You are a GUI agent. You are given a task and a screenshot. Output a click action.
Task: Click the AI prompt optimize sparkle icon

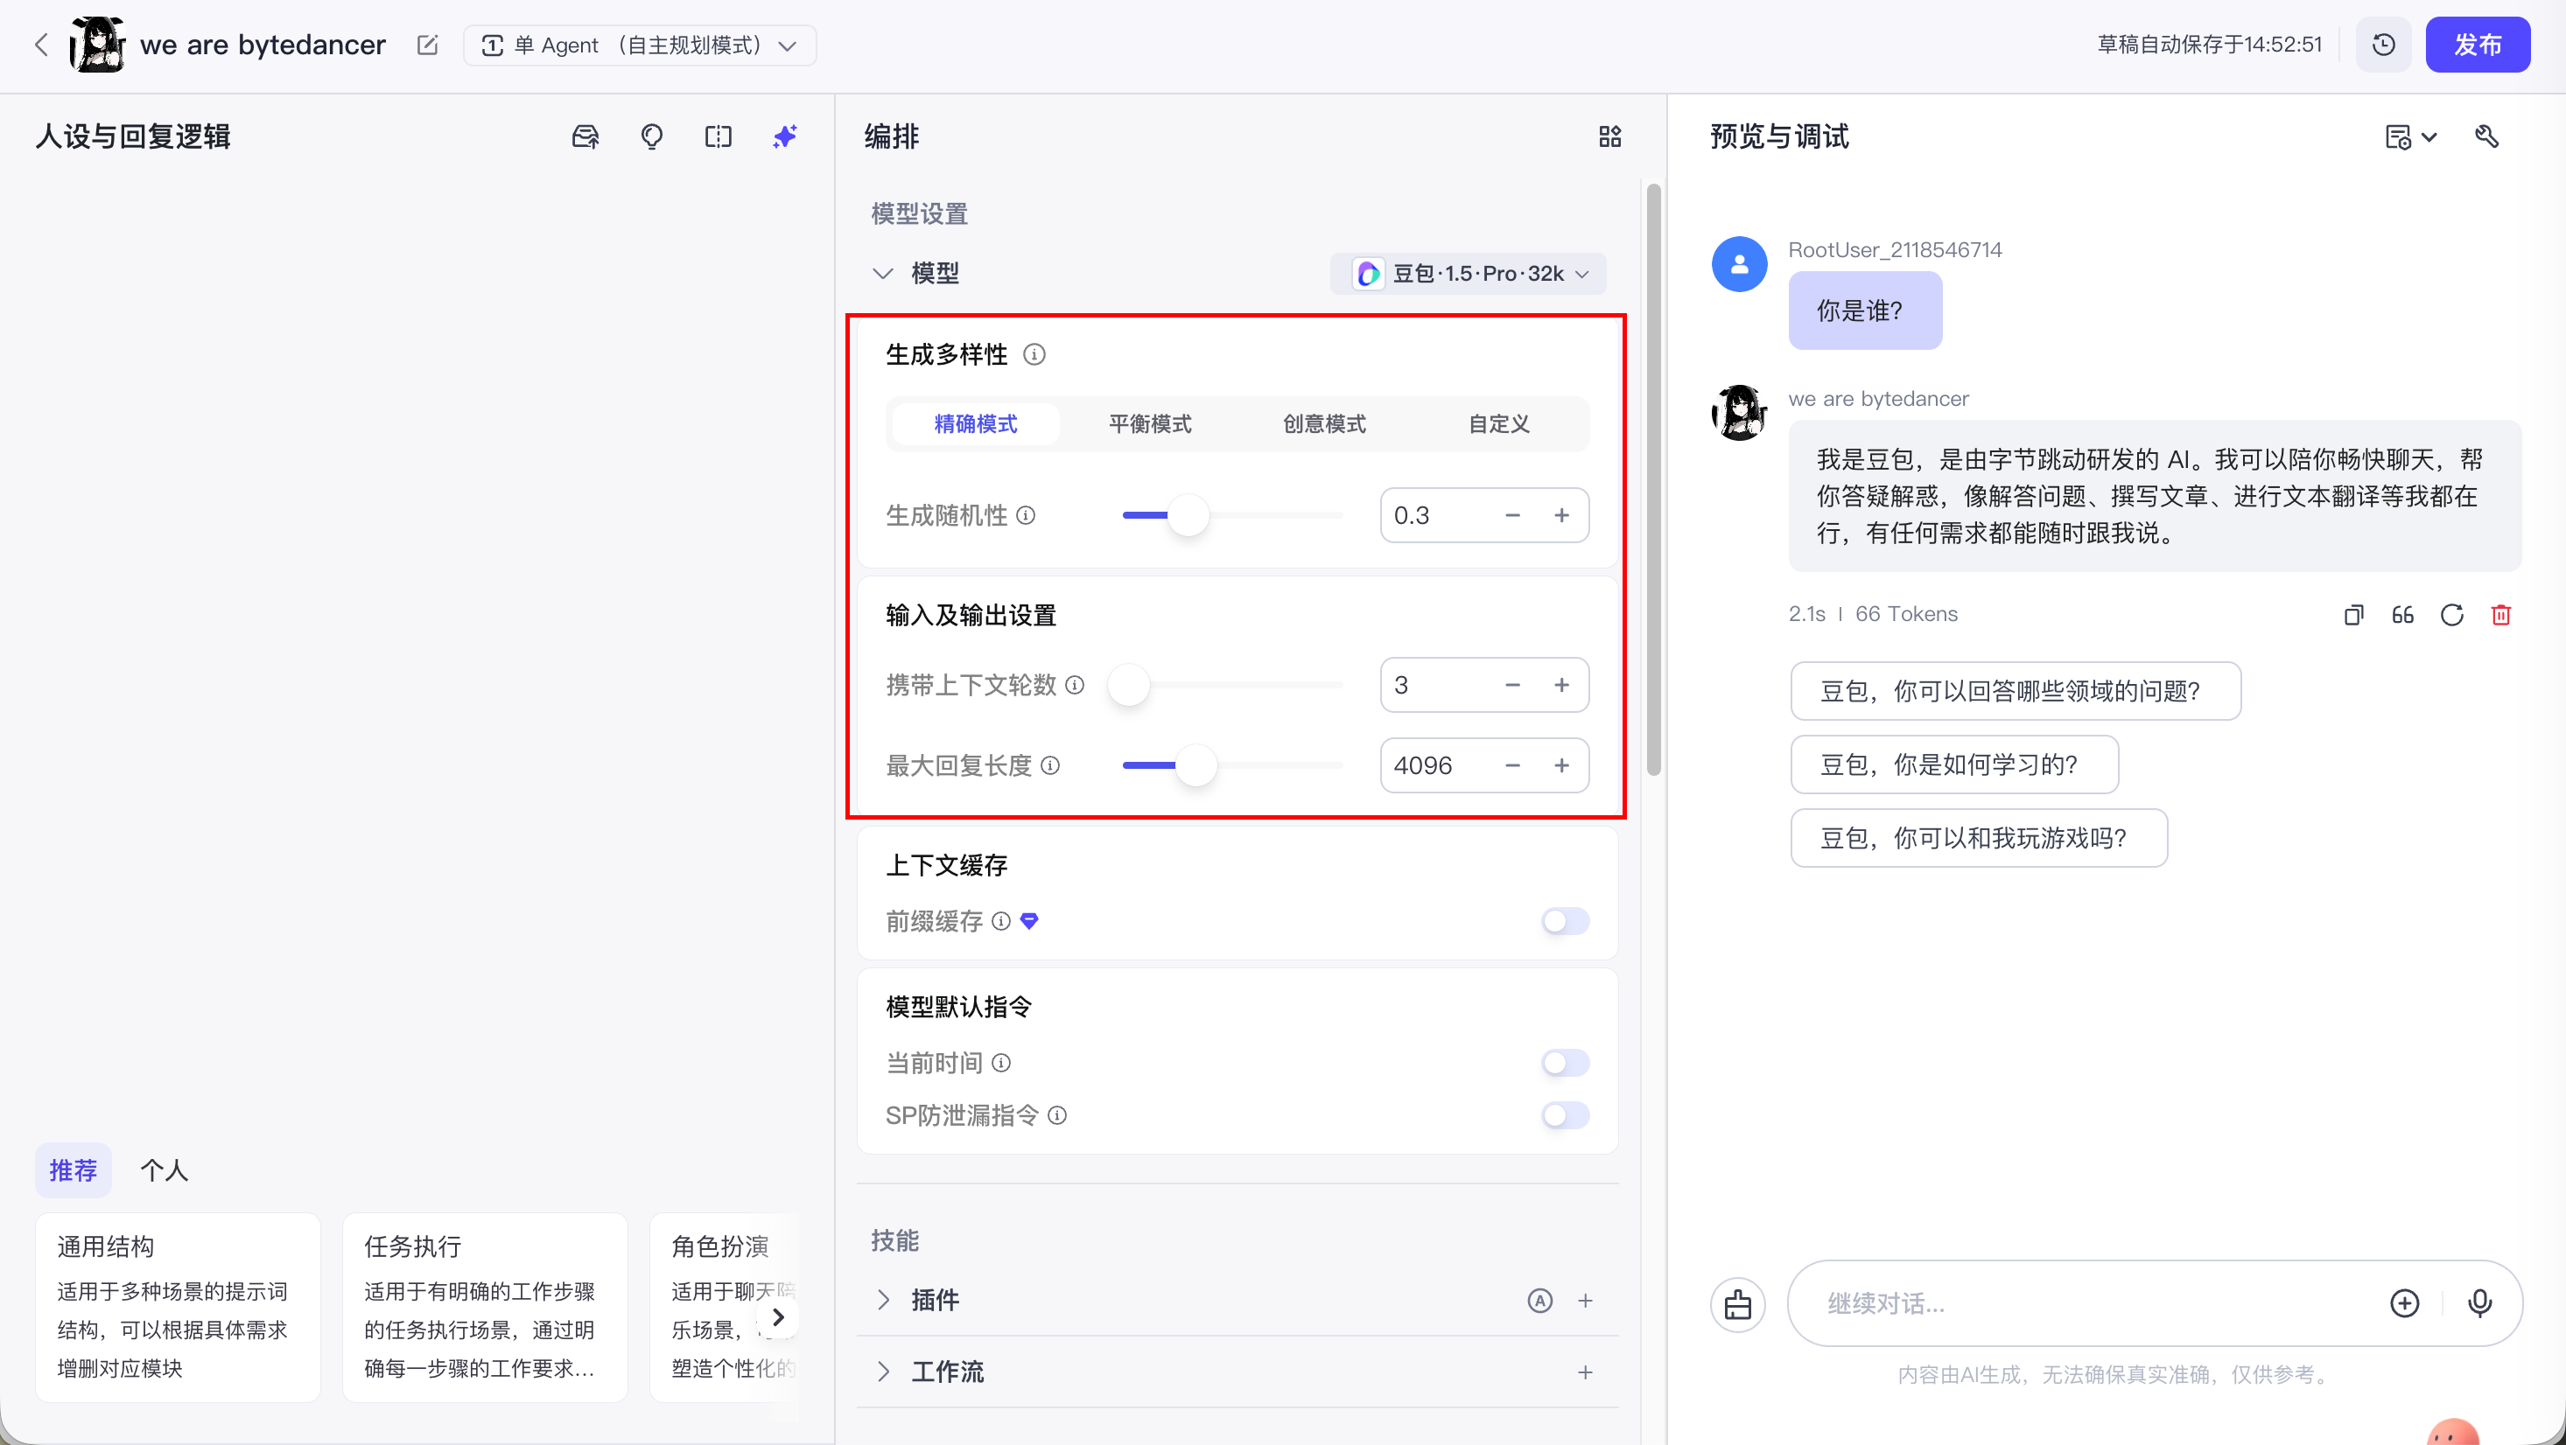[x=785, y=136]
